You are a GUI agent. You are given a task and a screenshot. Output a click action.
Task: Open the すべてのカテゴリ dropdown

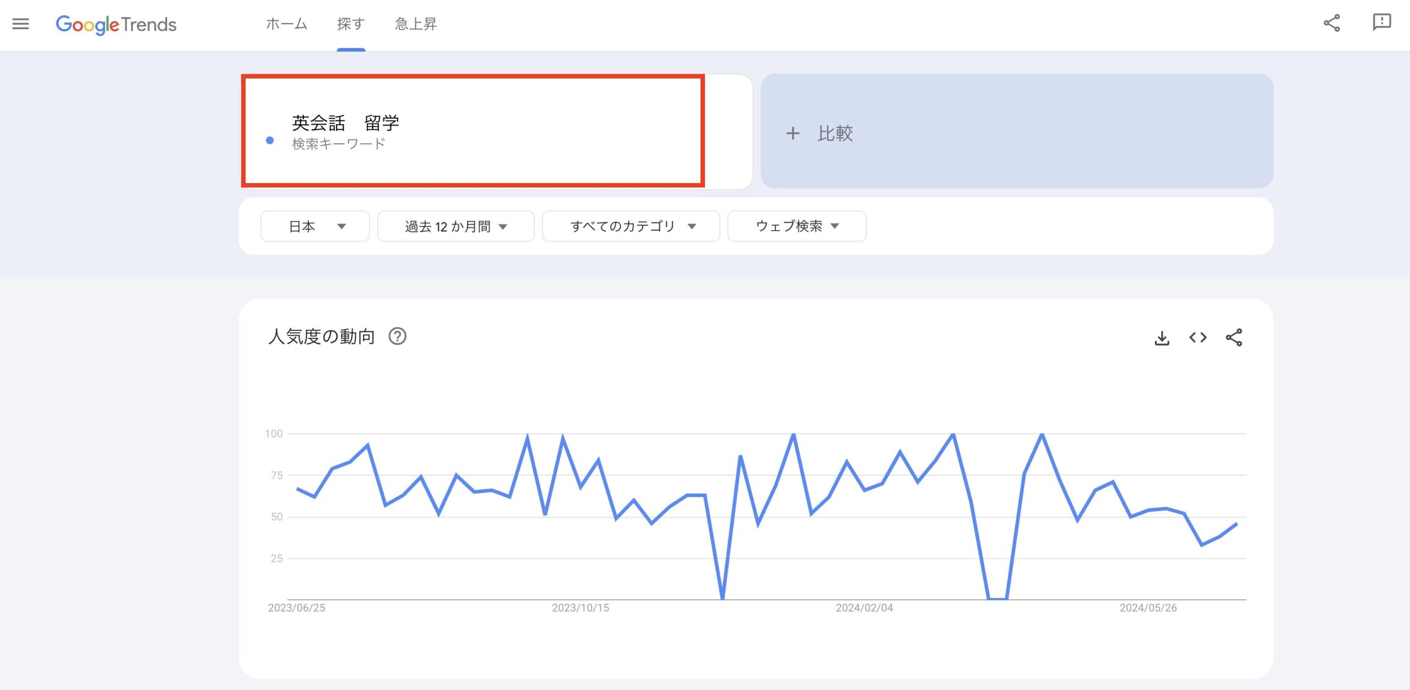631,226
